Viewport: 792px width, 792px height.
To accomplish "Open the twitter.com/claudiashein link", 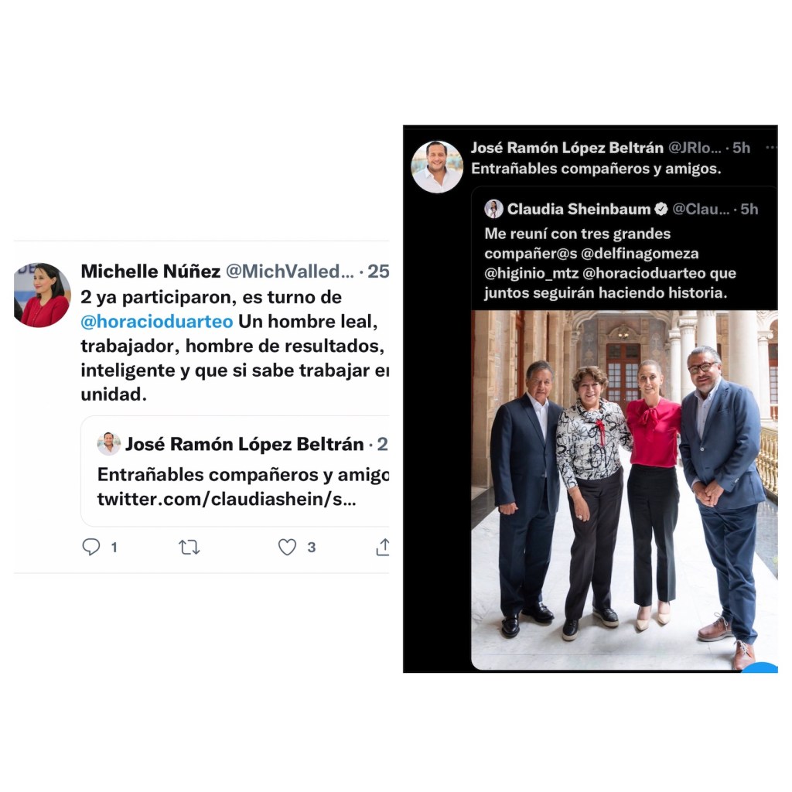I will coord(227,499).
